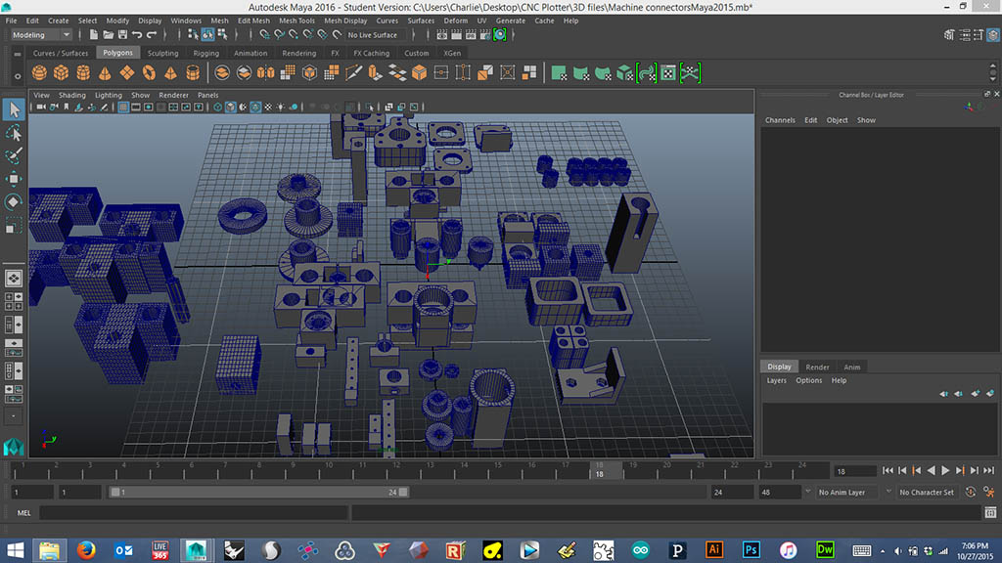
Task: Toggle wireframe on shaded in viewport toolbar
Action: click(253, 108)
